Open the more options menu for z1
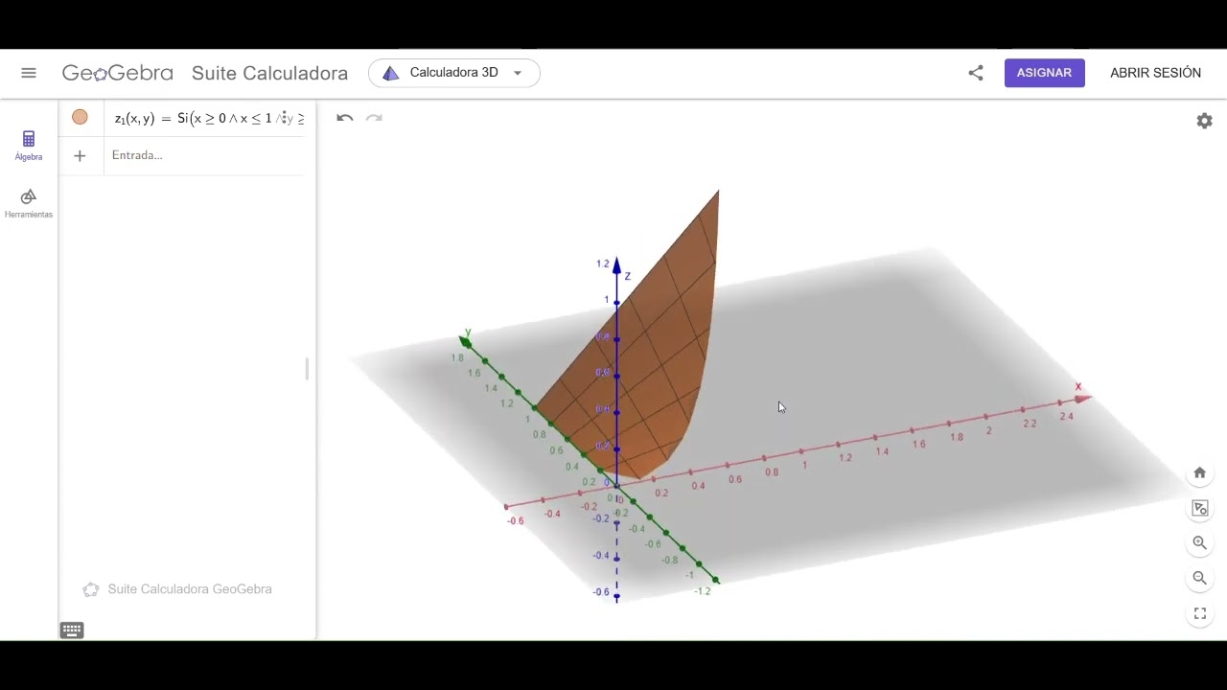The image size is (1227, 690). tap(285, 118)
